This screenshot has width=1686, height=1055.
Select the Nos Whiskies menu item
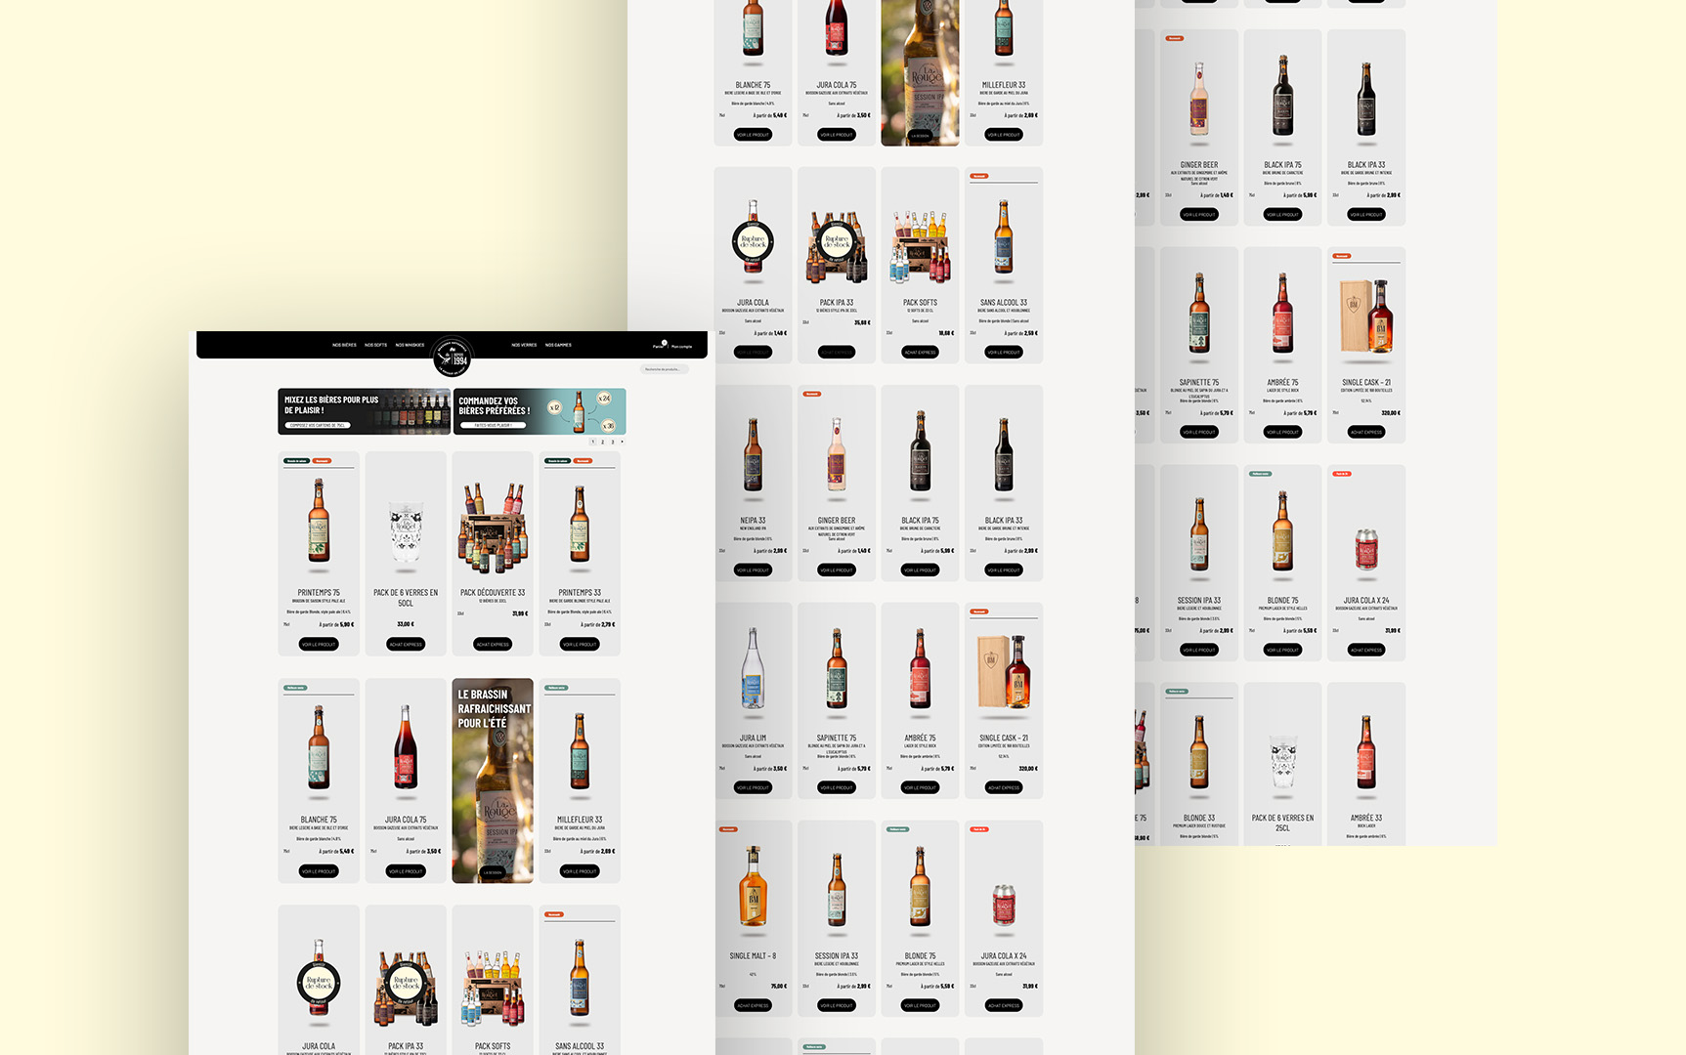tap(410, 345)
